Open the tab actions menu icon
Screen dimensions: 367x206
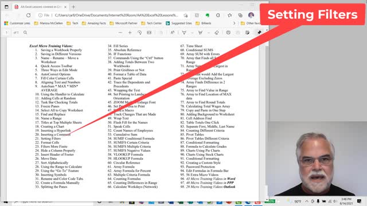[x=6, y=7]
